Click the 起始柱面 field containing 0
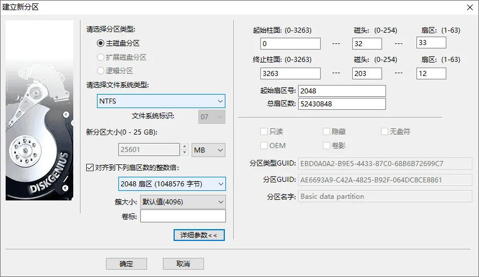The height and width of the screenshot is (277, 479). tap(291, 43)
